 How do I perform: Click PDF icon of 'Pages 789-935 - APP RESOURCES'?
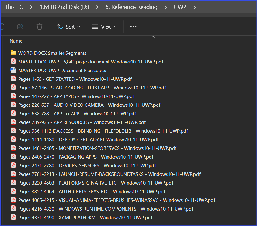[13, 122]
